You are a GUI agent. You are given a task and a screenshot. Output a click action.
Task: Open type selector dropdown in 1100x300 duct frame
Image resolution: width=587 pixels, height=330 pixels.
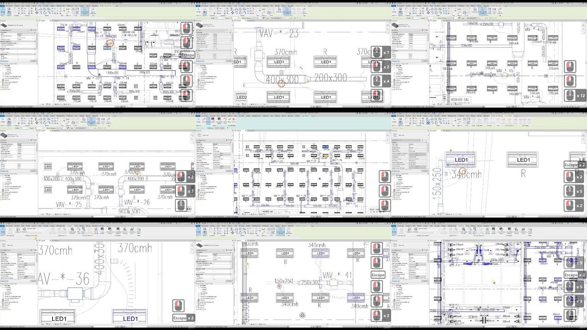coord(18,25)
